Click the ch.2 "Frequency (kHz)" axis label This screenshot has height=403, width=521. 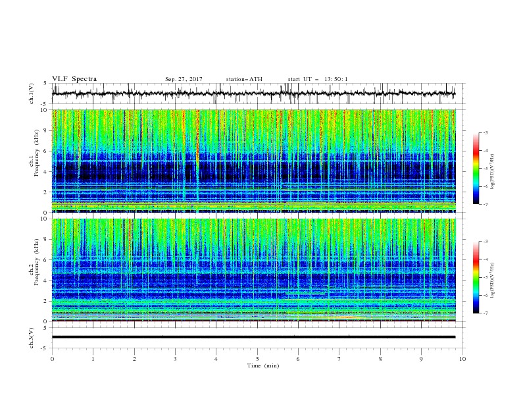pyautogui.click(x=37, y=262)
